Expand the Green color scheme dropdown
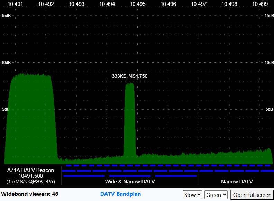 click(x=216, y=195)
